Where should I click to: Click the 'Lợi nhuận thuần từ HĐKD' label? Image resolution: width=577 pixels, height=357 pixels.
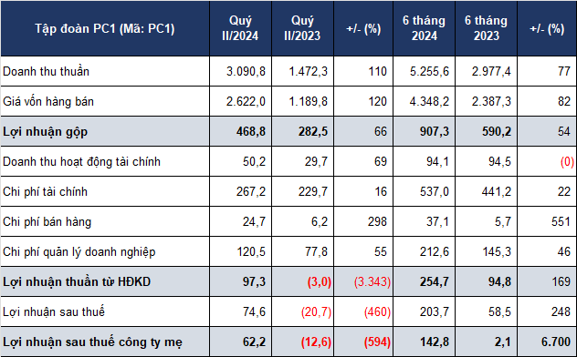click(x=77, y=281)
